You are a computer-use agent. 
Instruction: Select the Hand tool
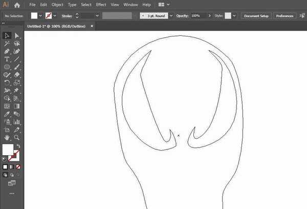pyautogui.click(x=7, y=138)
